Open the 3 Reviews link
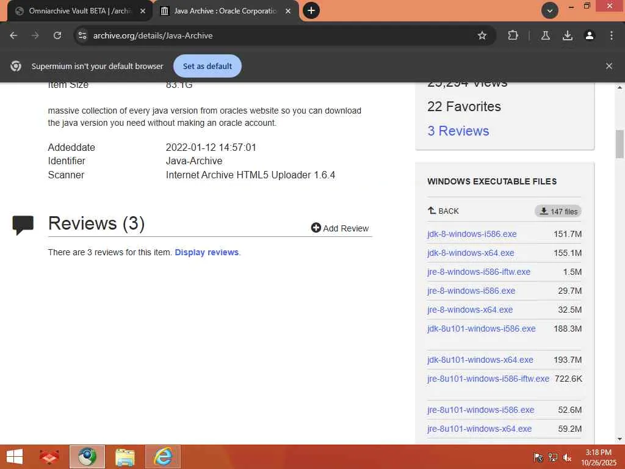 [x=458, y=131]
